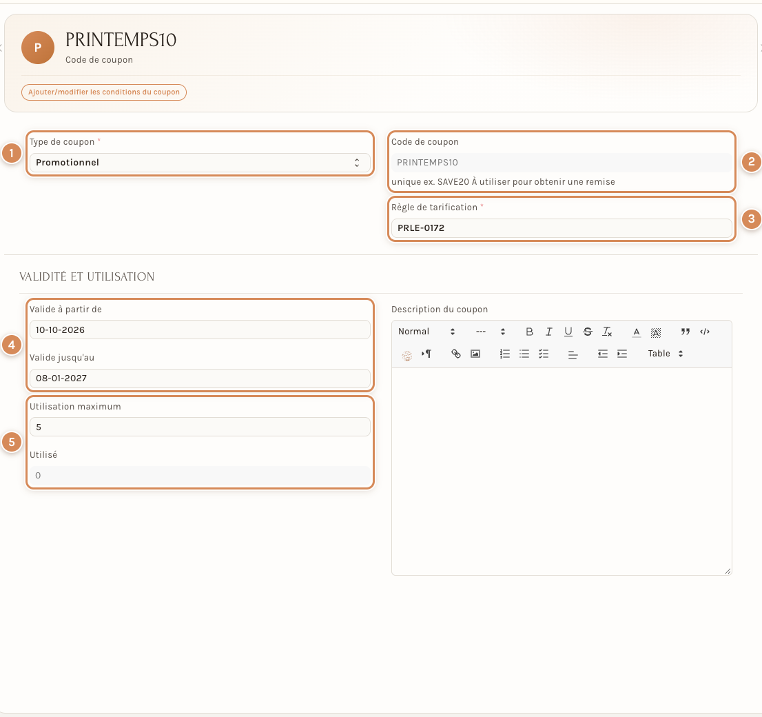Screen dimensions: 762x717
Task: Open the font color picker
Action: (636, 332)
